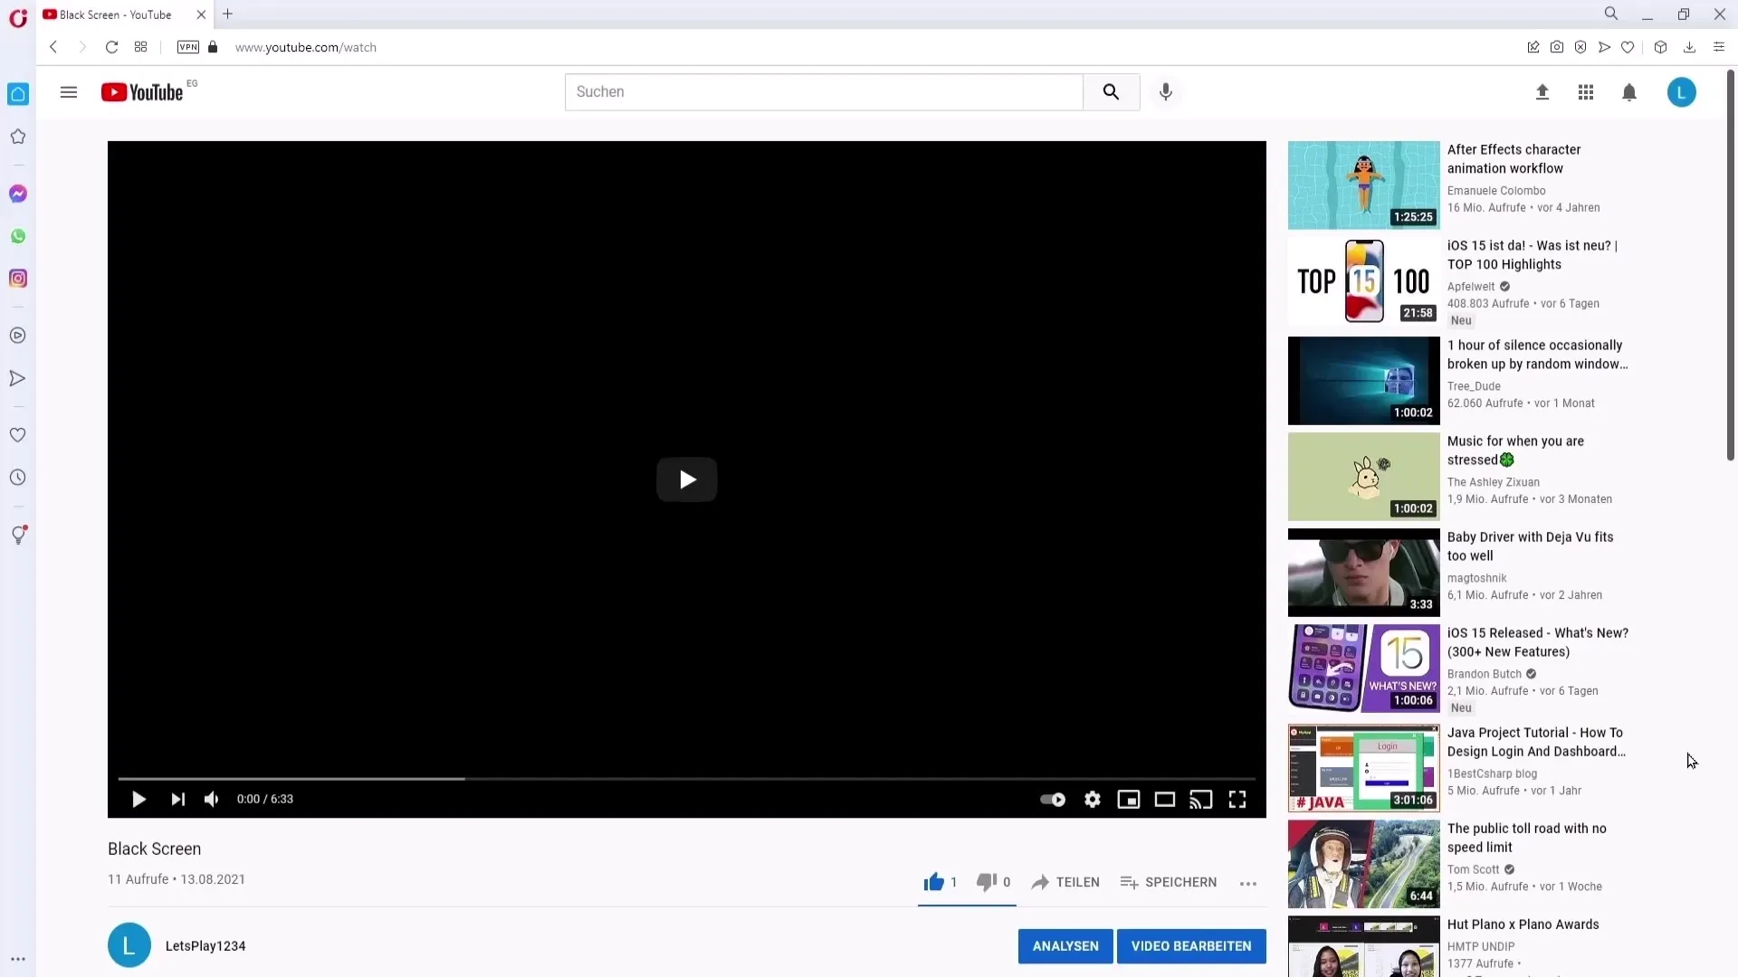Toggle video settings gear icon
Screen dimensions: 1738x977
click(1091, 800)
